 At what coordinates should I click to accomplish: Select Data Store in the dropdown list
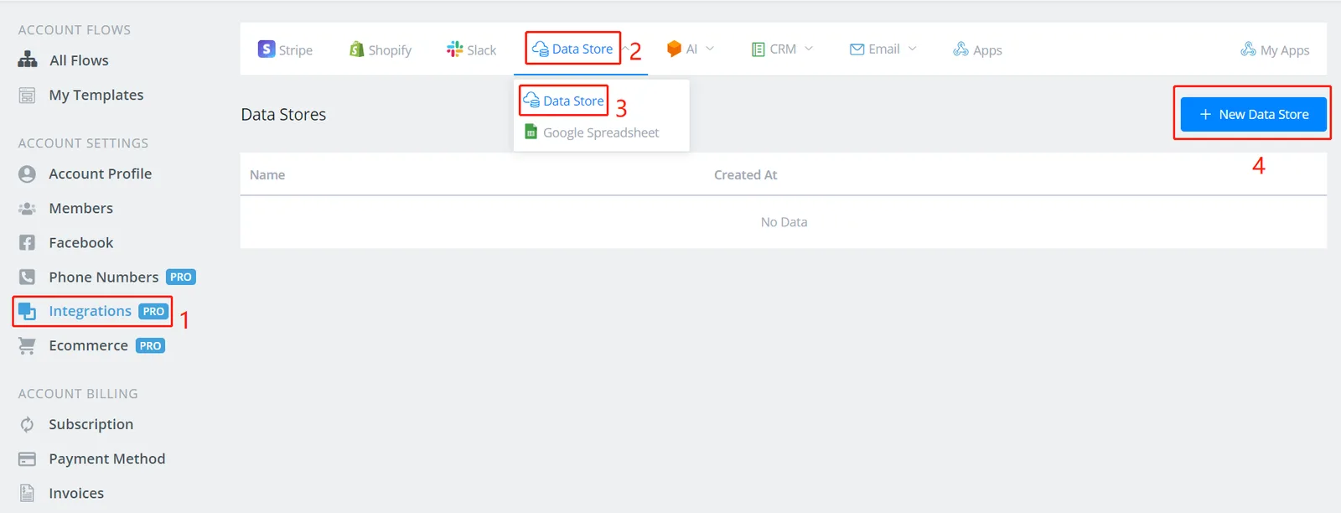pos(564,101)
